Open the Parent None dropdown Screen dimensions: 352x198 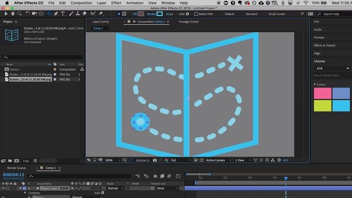click(x=167, y=188)
